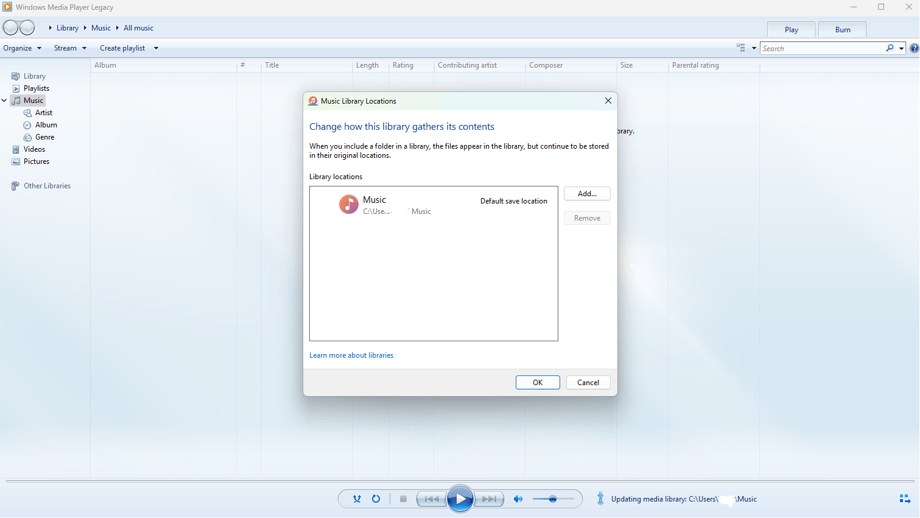Expand breadcrumb arrow after Music
Screen dimensions: 920x518
[x=117, y=28]
